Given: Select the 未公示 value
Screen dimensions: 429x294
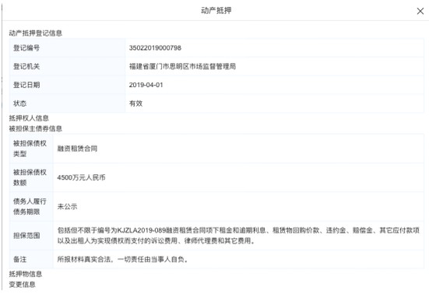Looking at the screenshot, I should pyautogui.click(x=67, y=207).
